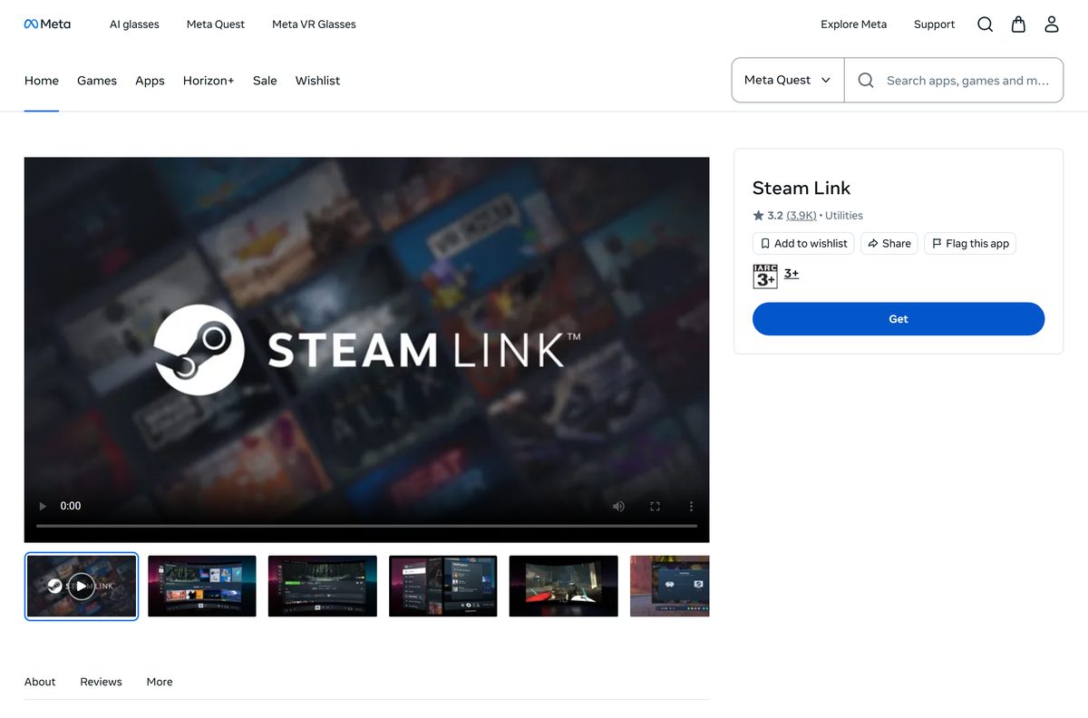
Task: Open Meta VR Glasses menu item
Action: [314, 24]
